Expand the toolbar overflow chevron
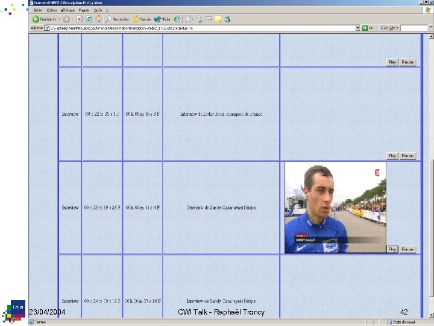 [x=431, y=27]
